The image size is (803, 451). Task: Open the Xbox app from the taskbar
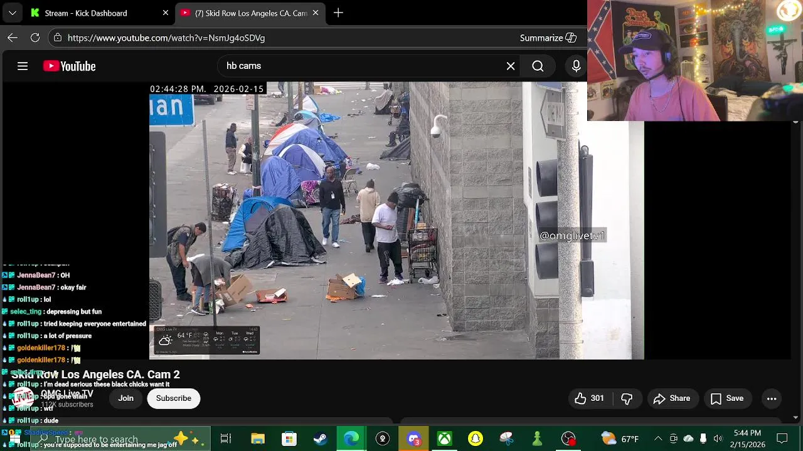445,438
